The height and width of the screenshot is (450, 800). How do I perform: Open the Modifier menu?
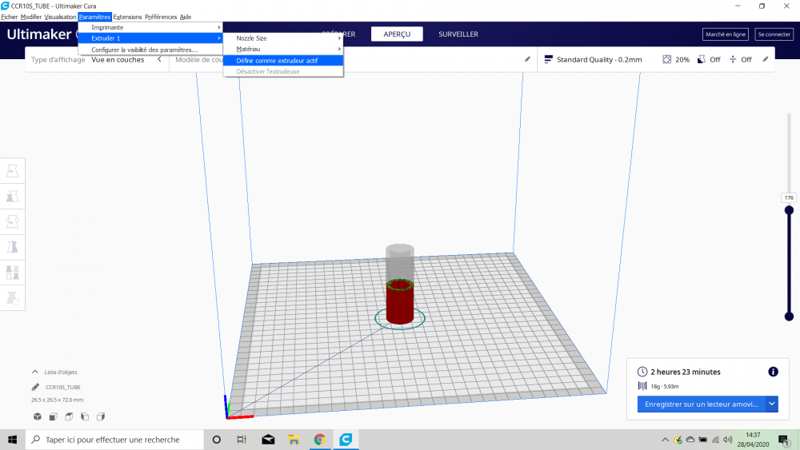30,17
